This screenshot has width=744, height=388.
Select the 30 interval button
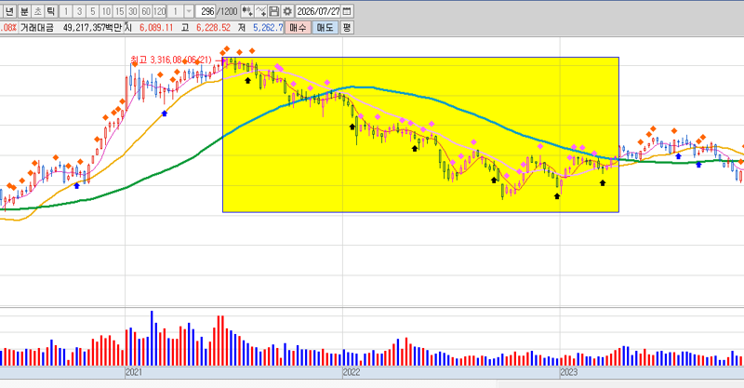pyautogui.click(x=132, y=11)
